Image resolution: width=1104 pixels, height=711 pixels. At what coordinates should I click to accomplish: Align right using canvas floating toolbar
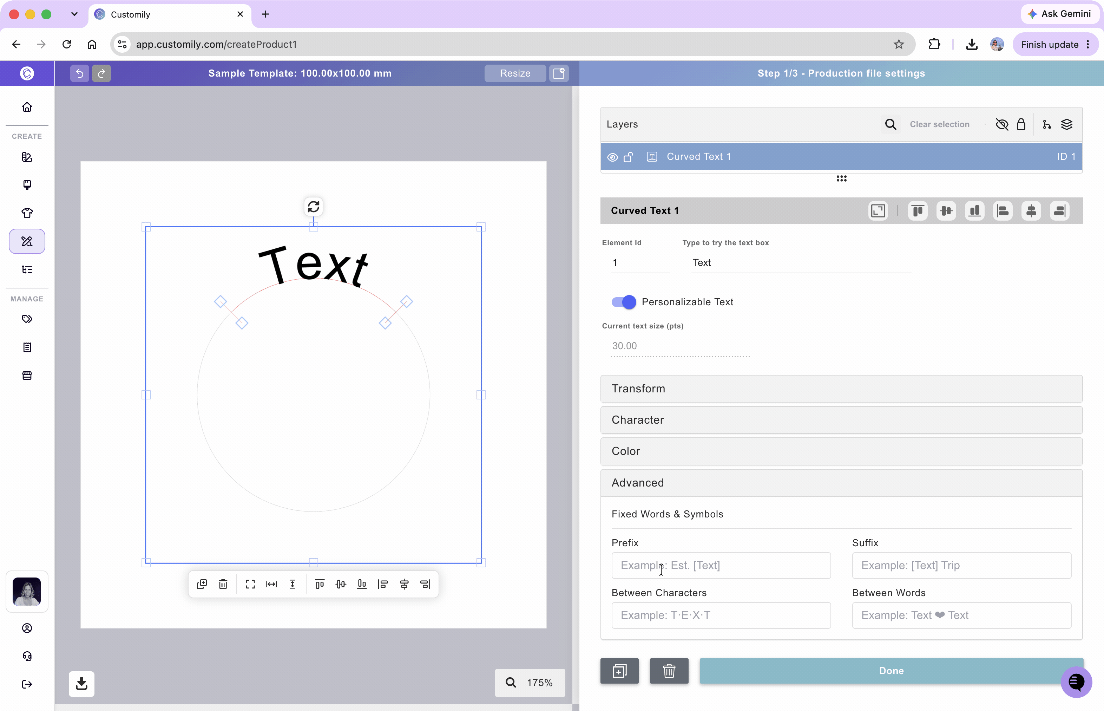[426, 584]
